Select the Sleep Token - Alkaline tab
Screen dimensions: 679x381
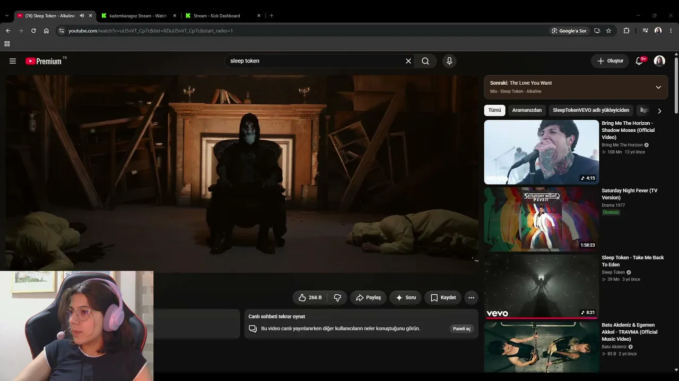tap(49, 16)
